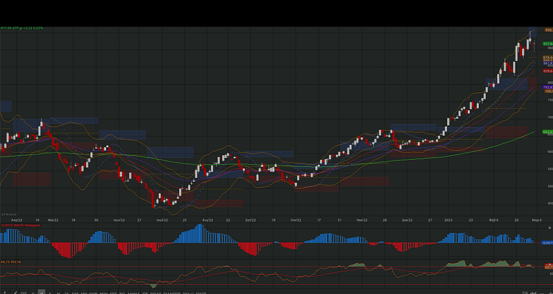Viewport: 553px width, 294px height.
Task: Click the Οκτ'22 date on time axis
Action: click(296, 220)
